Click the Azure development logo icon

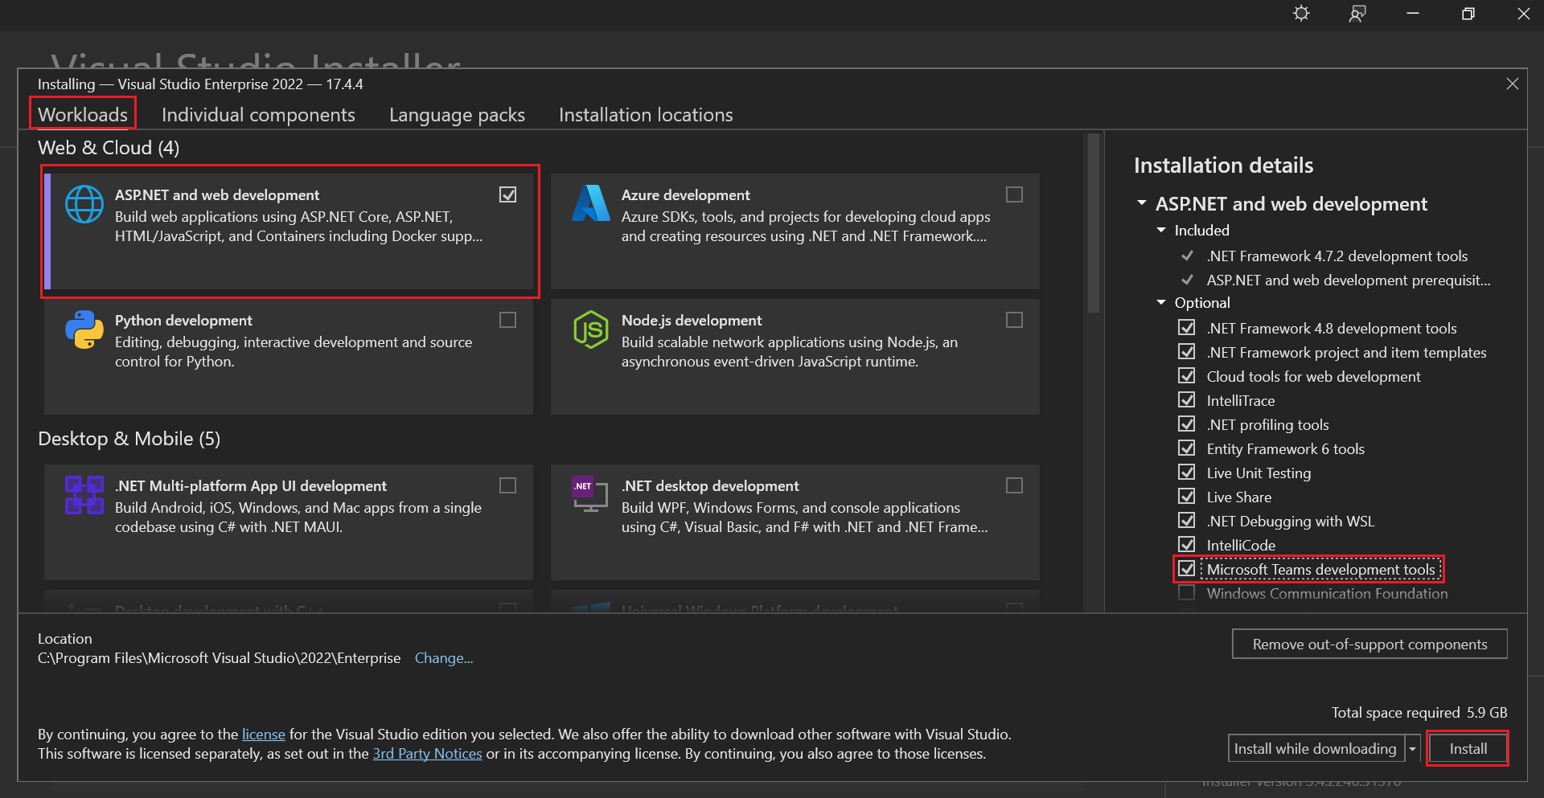591,203
